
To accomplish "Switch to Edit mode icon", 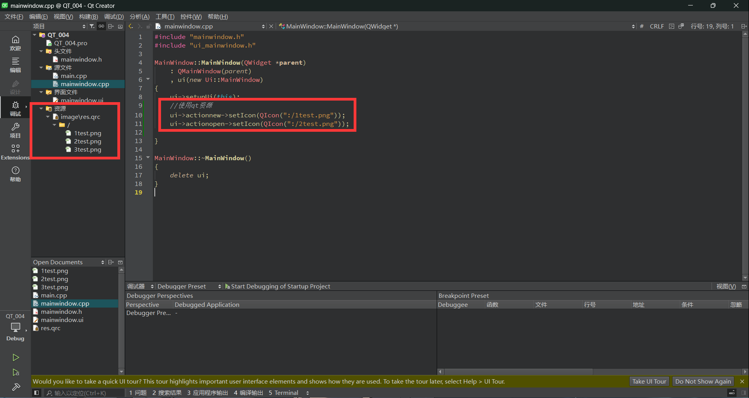I will point(15,64).
